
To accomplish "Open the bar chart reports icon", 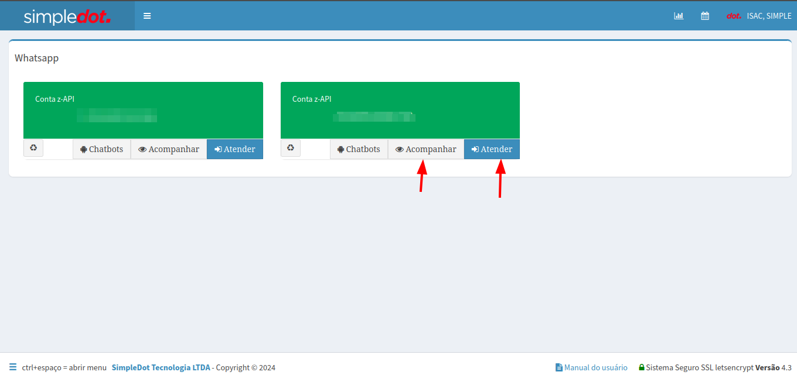I will (x=679, y=16).
